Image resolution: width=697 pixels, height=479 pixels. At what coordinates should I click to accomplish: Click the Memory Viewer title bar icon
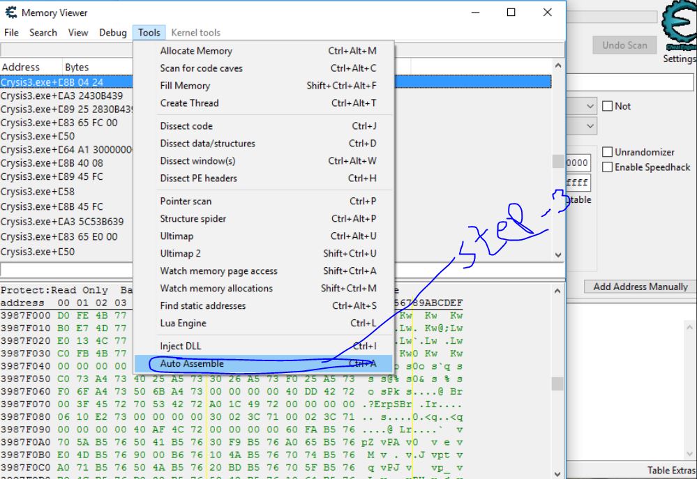click(x=10, y=13)
